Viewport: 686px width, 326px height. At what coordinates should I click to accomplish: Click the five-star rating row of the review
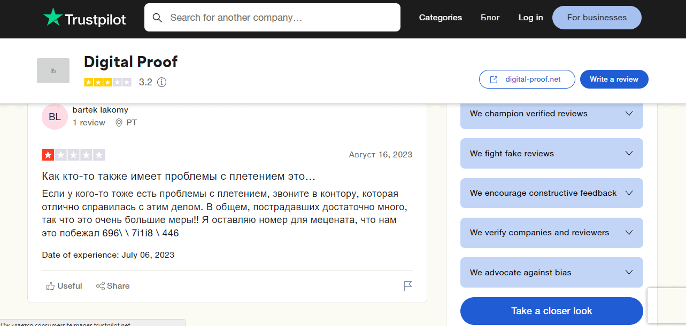[x=74, y=155]
